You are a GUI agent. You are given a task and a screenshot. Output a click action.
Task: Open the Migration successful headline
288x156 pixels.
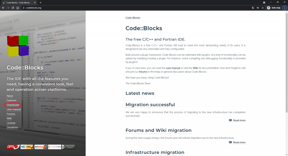150,105
